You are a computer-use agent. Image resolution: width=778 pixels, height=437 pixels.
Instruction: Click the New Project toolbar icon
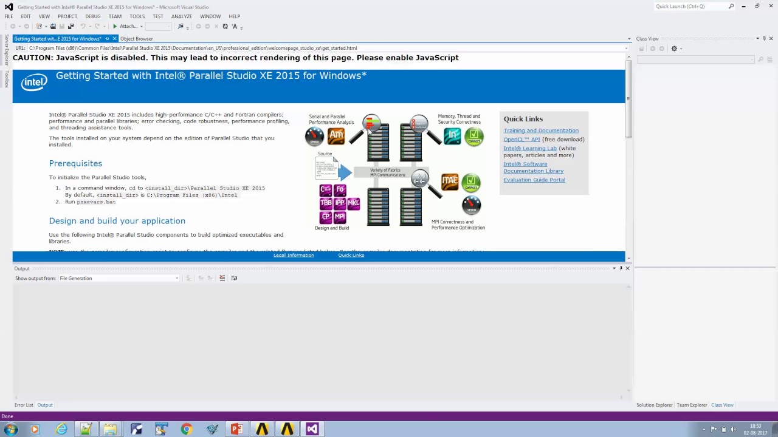[x=39, y=26]
